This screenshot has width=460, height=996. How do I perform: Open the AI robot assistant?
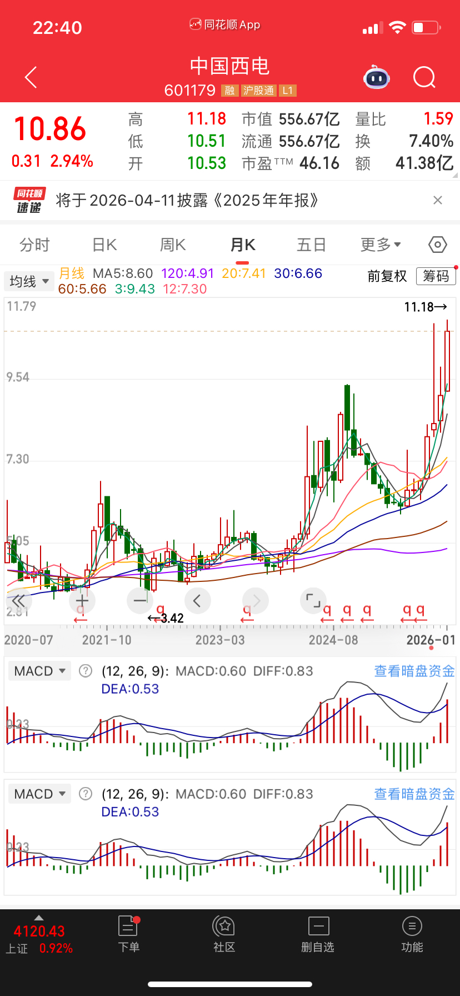pyautogui.click(x=377, y=78)
